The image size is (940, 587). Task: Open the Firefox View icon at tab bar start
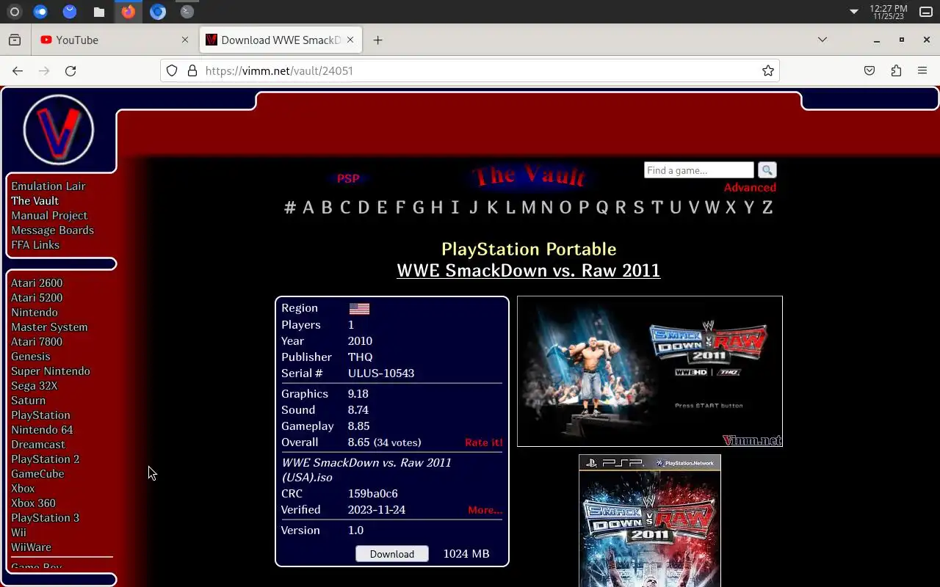[x=15, y=40]
